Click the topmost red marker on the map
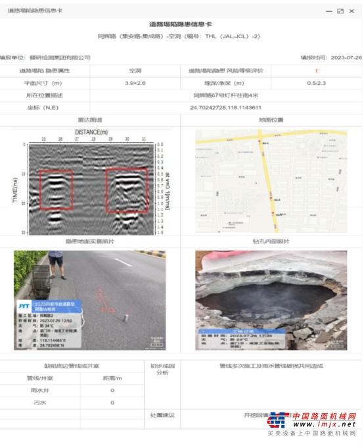364x448 pixels. [260, 141]
